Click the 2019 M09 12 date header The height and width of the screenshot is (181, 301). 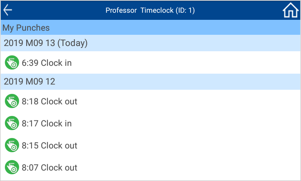[150, 82]
